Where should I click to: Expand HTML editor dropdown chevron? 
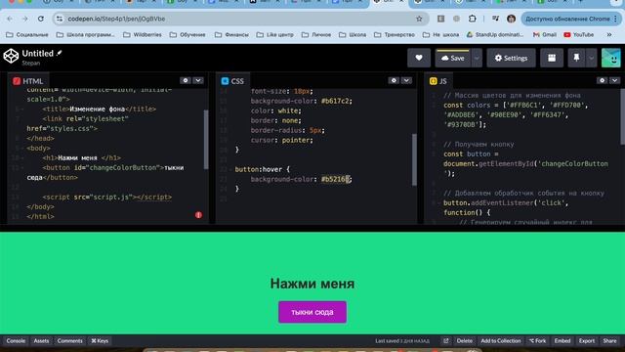point(198,80)
